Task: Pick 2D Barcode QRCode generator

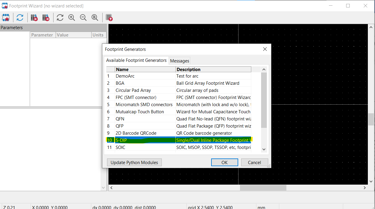Action: [179, 133]
